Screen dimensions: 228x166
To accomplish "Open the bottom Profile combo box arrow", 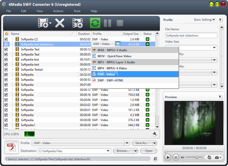I will [127, 143].
